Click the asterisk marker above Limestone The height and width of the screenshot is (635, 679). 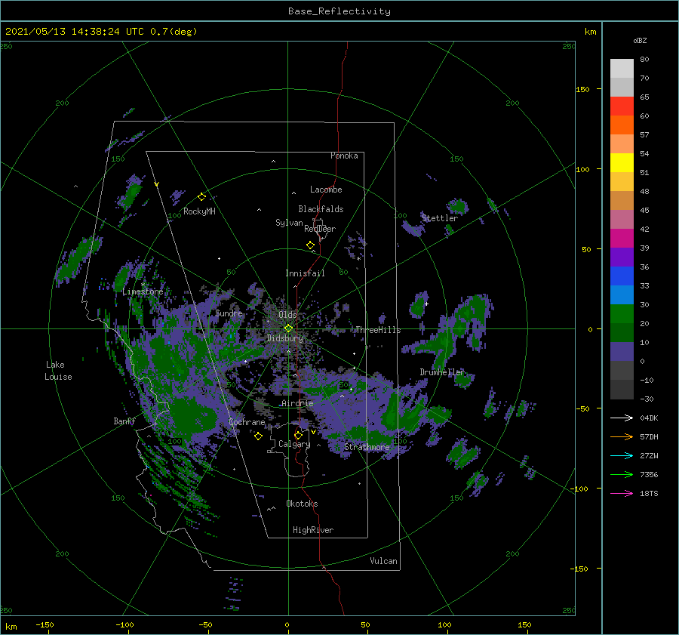coord(143,285)
